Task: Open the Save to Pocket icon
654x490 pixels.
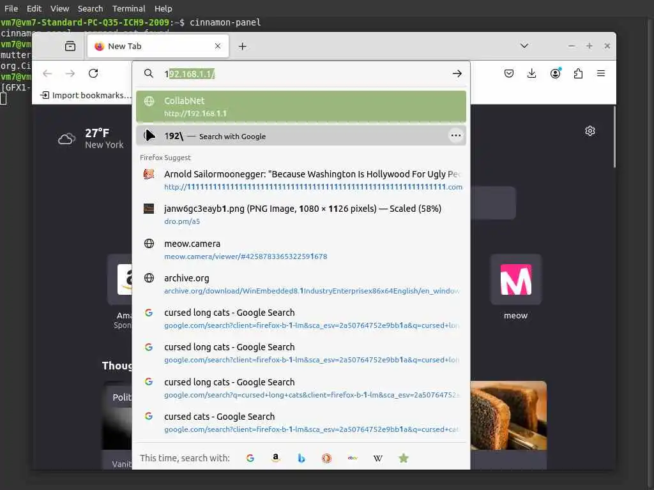Action: pyautogui.click(x=509, y=74)
